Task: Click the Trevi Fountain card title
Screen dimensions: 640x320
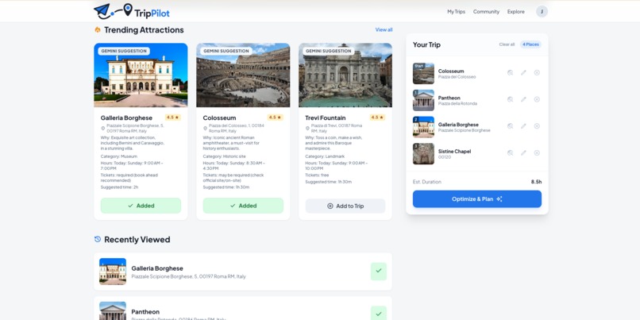Action: (x=326, y=118)
